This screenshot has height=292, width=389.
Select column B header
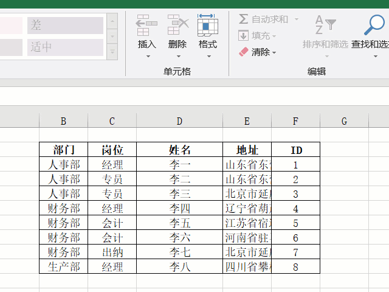63,121
